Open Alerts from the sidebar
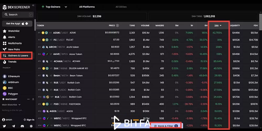Screen dimensions: 262x131 pyautogui.click(x=9, y=37)
